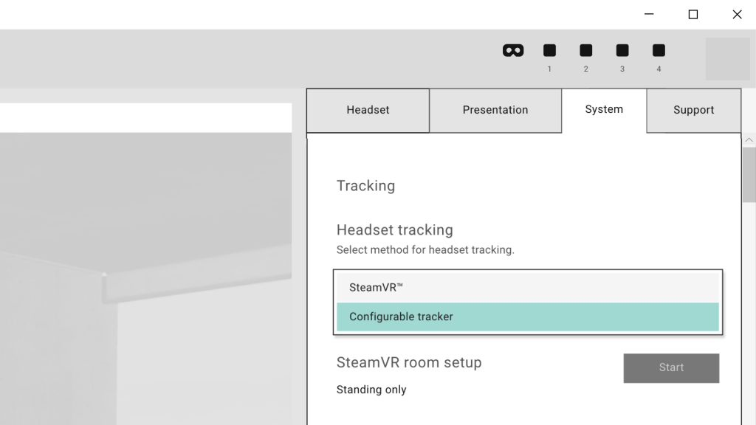Minimize the application window
The width and height of the screenshot is (756, 425).
[649, 15]
